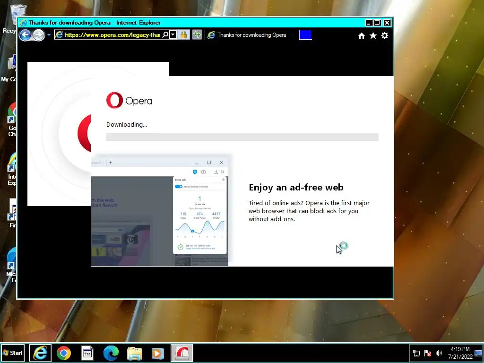Click the padlock security report icon

(x=184, y=35)
